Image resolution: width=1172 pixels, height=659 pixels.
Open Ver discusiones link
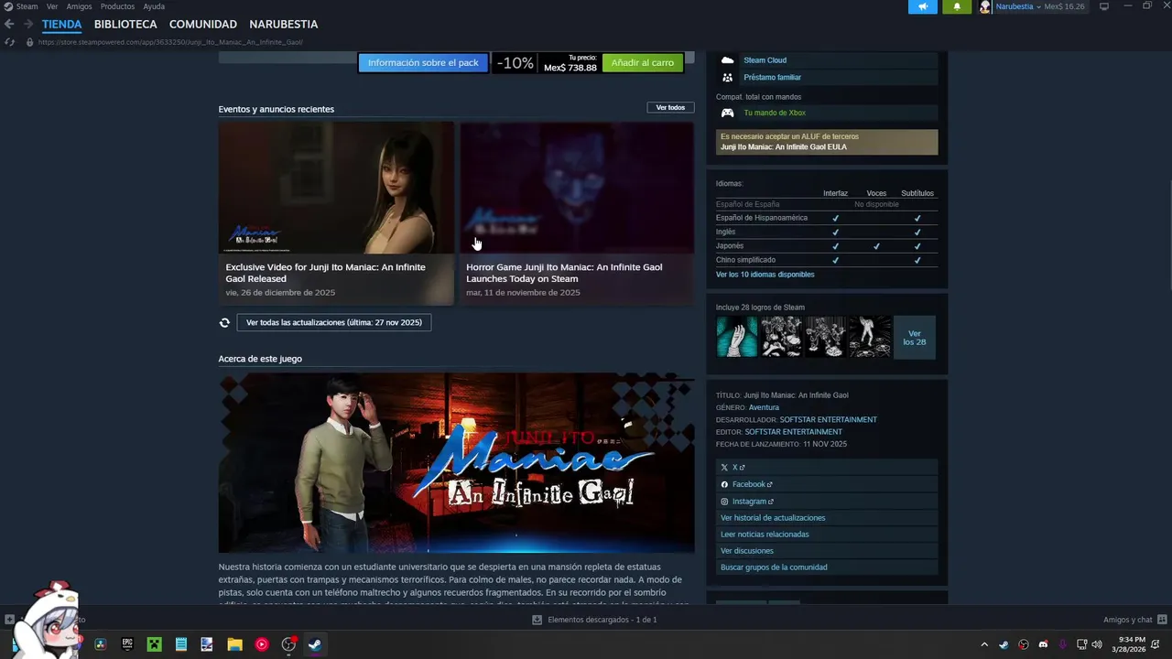click(747, 551)
